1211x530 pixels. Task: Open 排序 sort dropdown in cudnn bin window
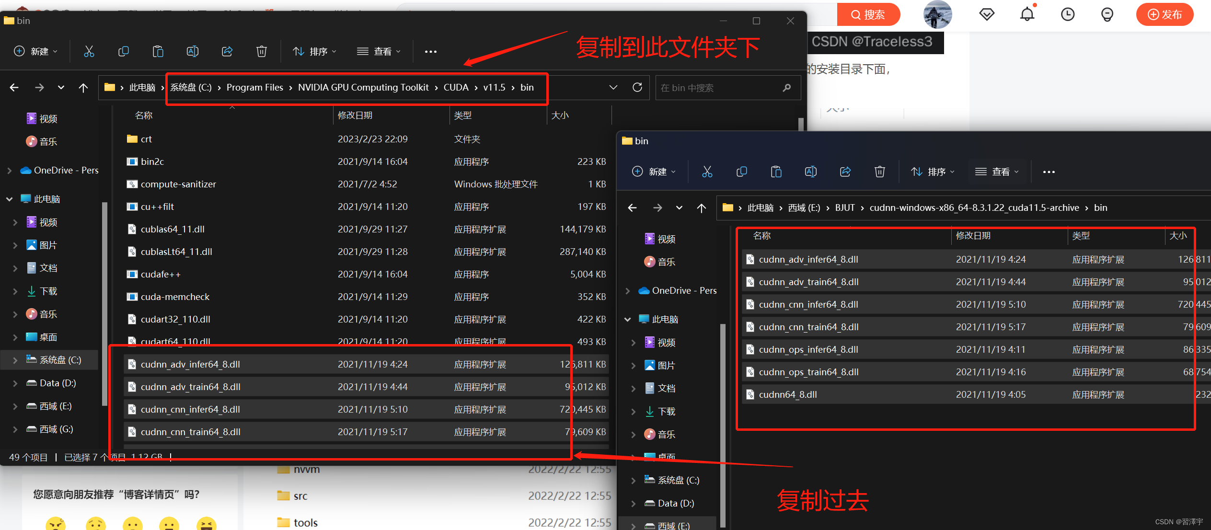tap(933, 172)
